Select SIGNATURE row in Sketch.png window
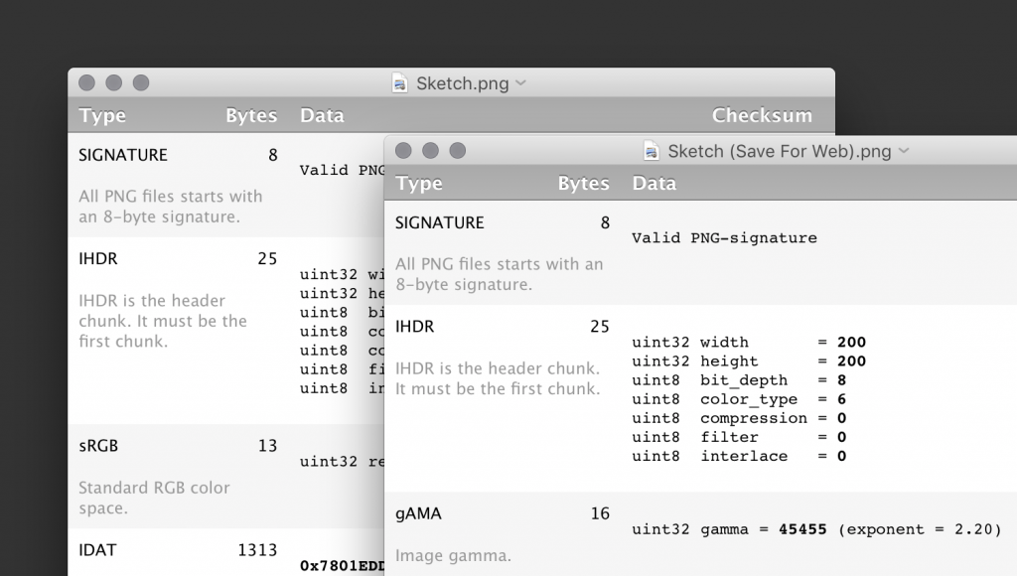The width and height of the screenshot is (1017, 576). 123,155
